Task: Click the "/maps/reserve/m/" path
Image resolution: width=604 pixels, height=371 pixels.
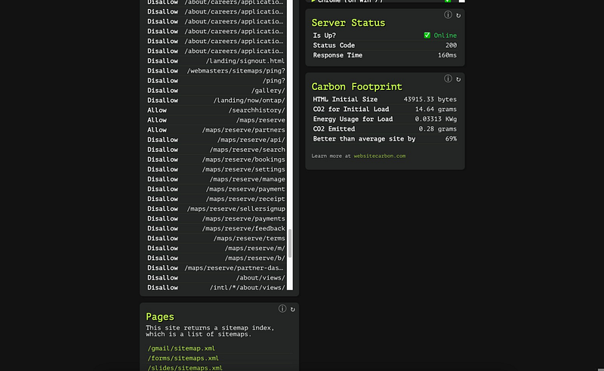Action: coord(255,248)
